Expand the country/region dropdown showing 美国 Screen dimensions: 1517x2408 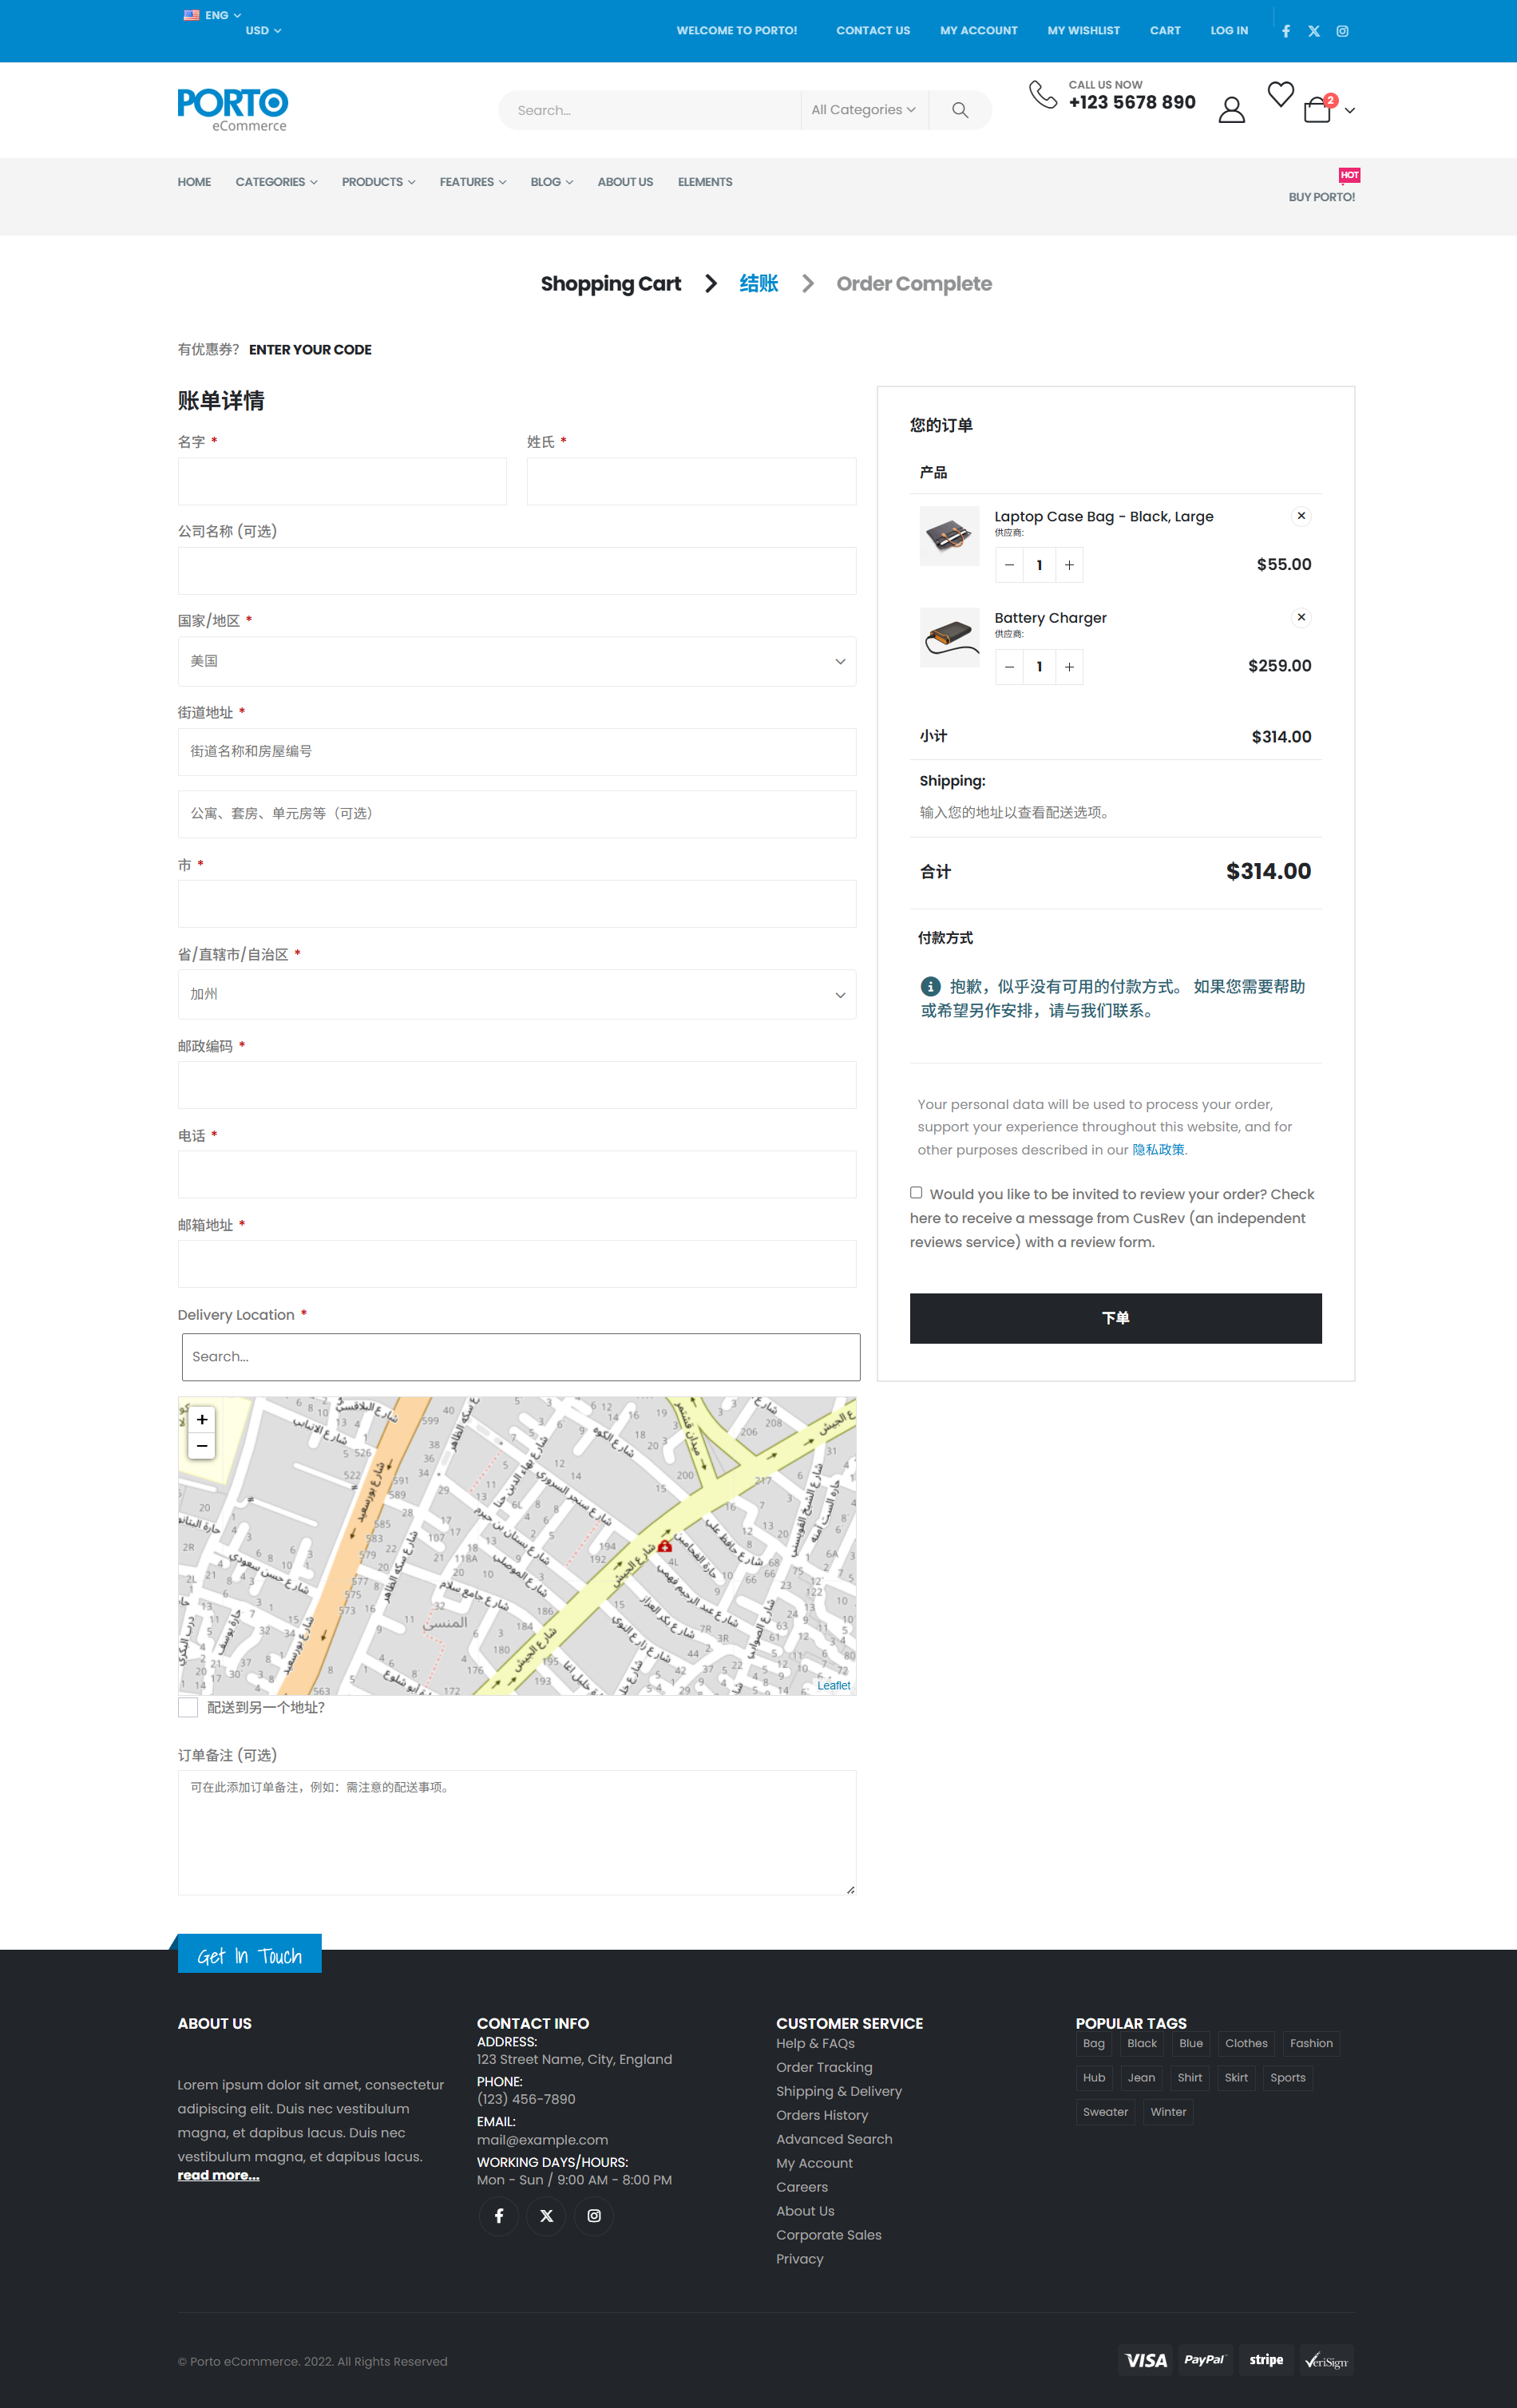(517, 661)
